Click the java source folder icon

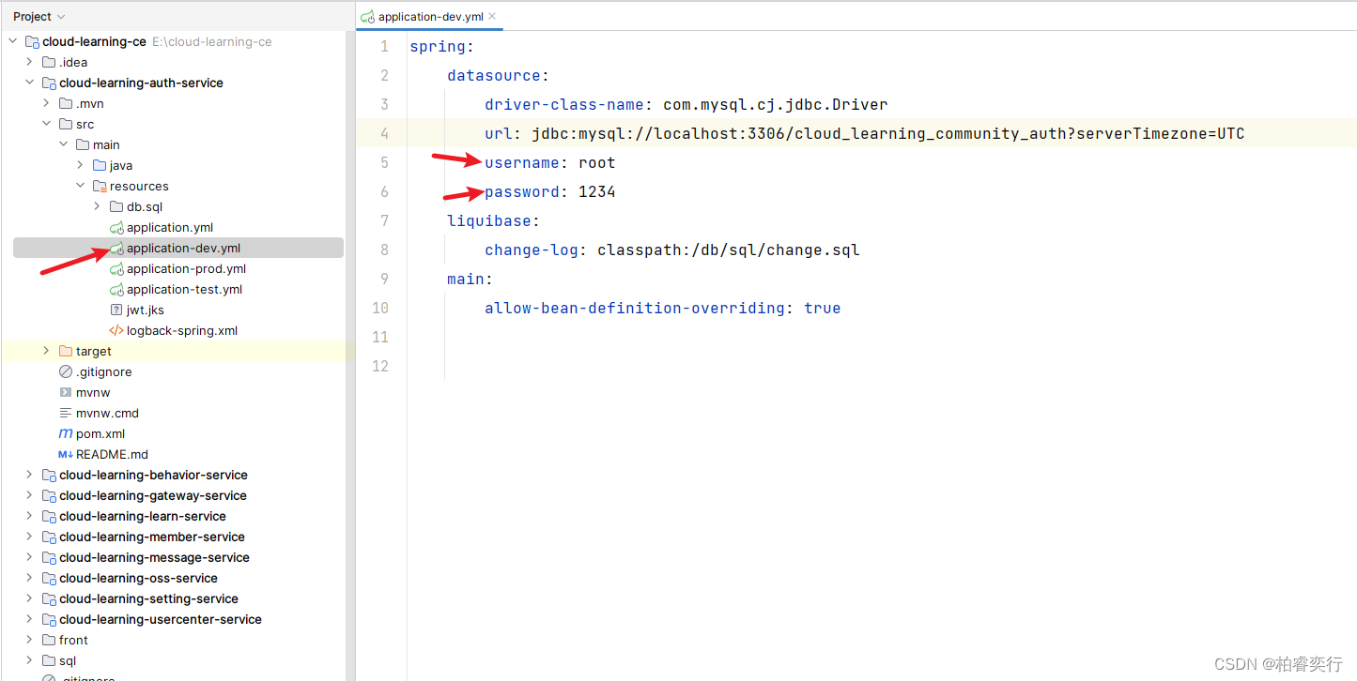tap(100, 165)
